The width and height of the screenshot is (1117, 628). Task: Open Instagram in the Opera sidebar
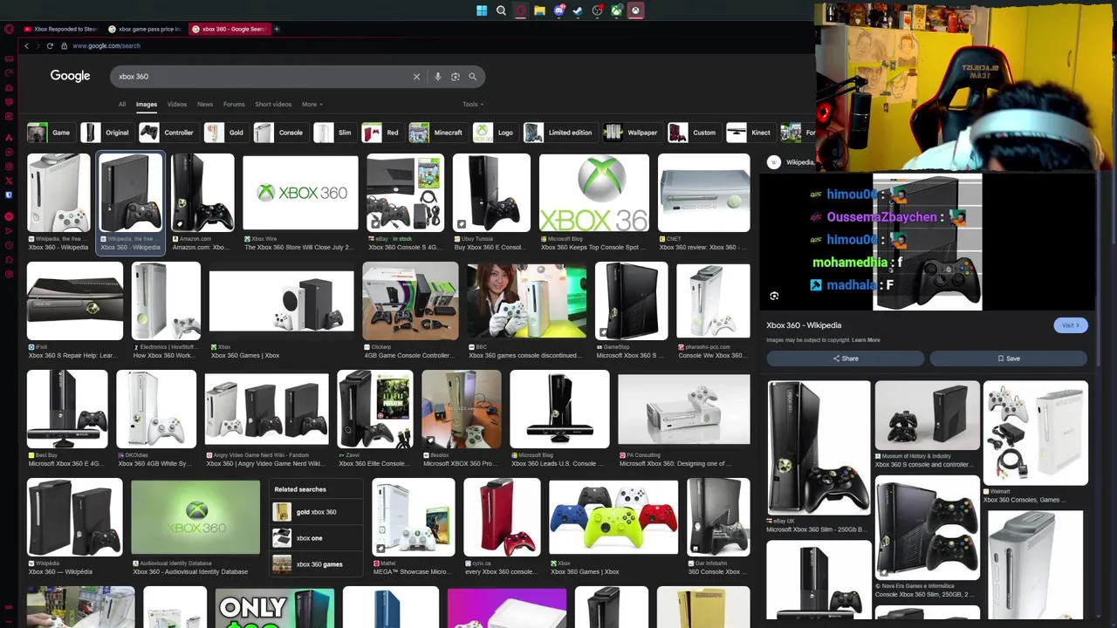[x=9, y=167]
